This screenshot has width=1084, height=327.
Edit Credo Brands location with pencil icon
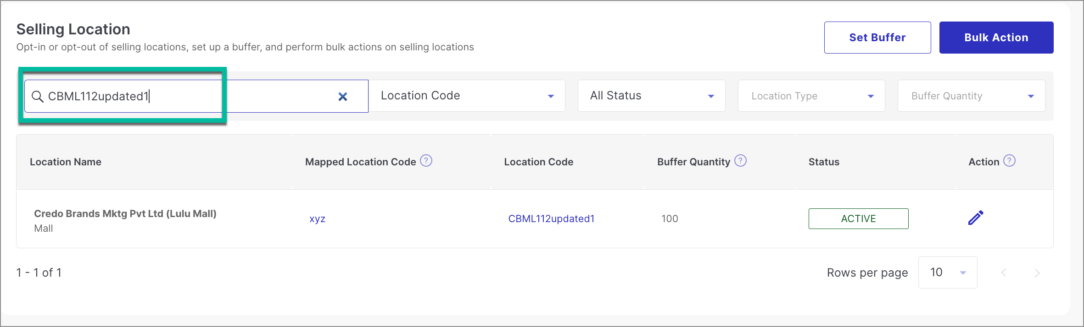[976, 218]
